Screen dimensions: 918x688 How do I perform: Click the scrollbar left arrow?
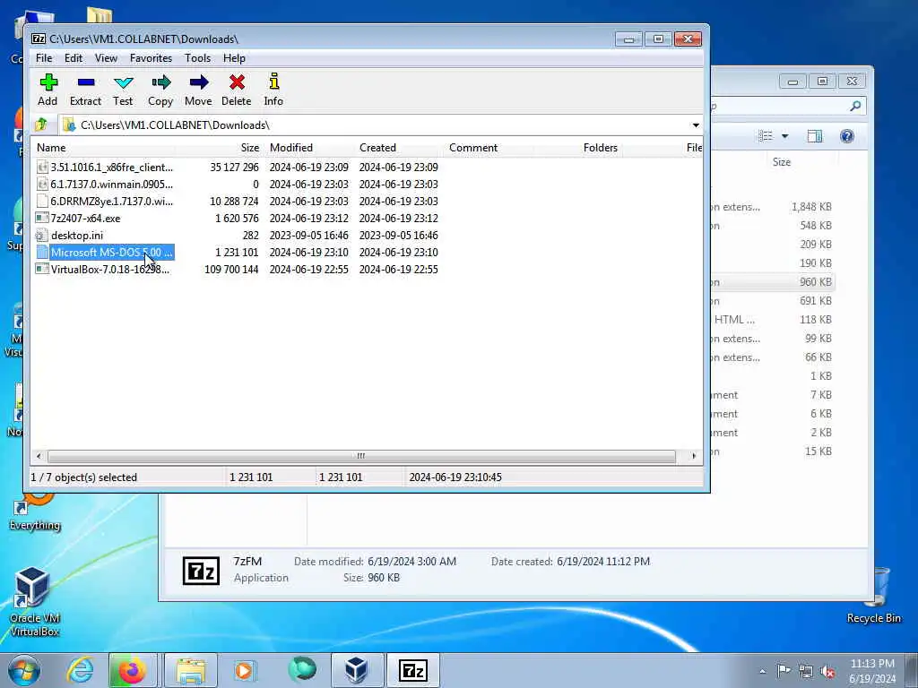coord(39,456)
